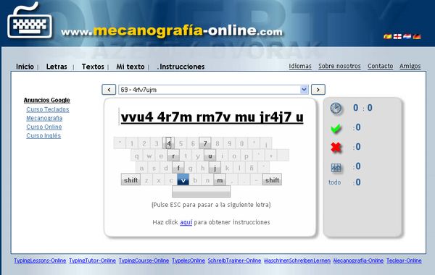The width and height of the screenshot is (435, 275).
Task: Open the lesson dropdown 69 - 4rfv7ujm
Action: [213, 90]
